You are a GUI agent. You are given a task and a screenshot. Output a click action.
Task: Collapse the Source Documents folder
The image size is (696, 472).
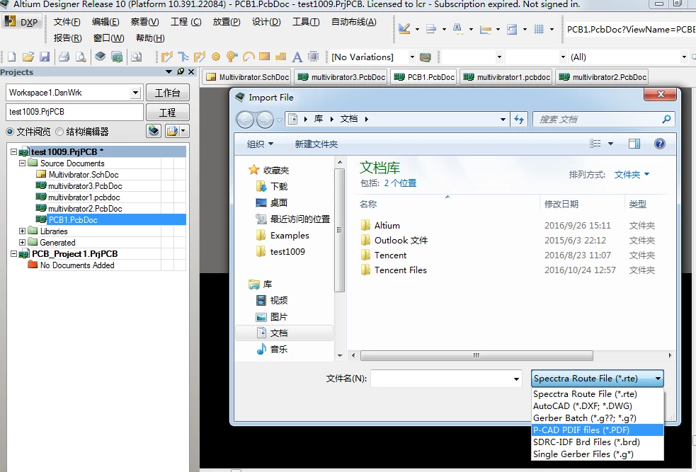[22, 163]
